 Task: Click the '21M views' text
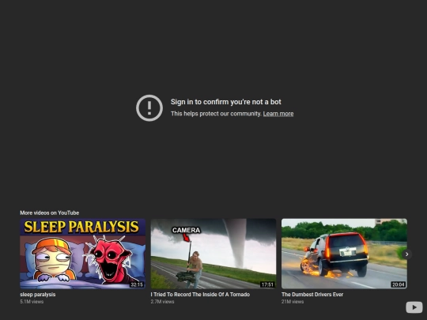point(293,302)
